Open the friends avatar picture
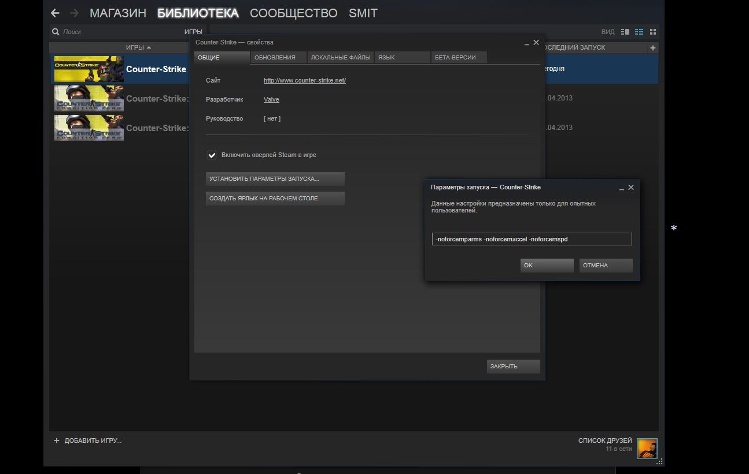 (647, 448)
